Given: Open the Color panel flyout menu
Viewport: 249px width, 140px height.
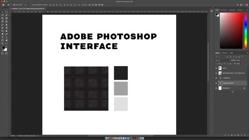Looking at the screenshot, I should (x=247, y=10).
